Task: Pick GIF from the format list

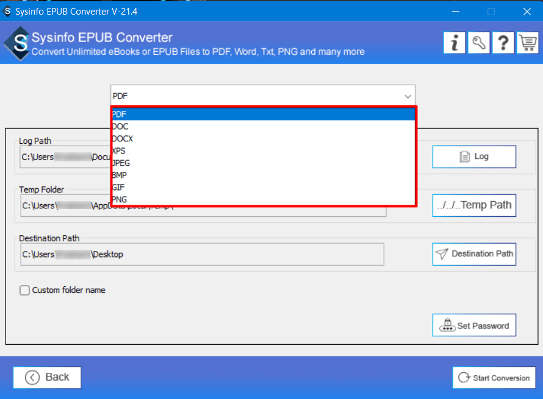Action: [263, 188]
